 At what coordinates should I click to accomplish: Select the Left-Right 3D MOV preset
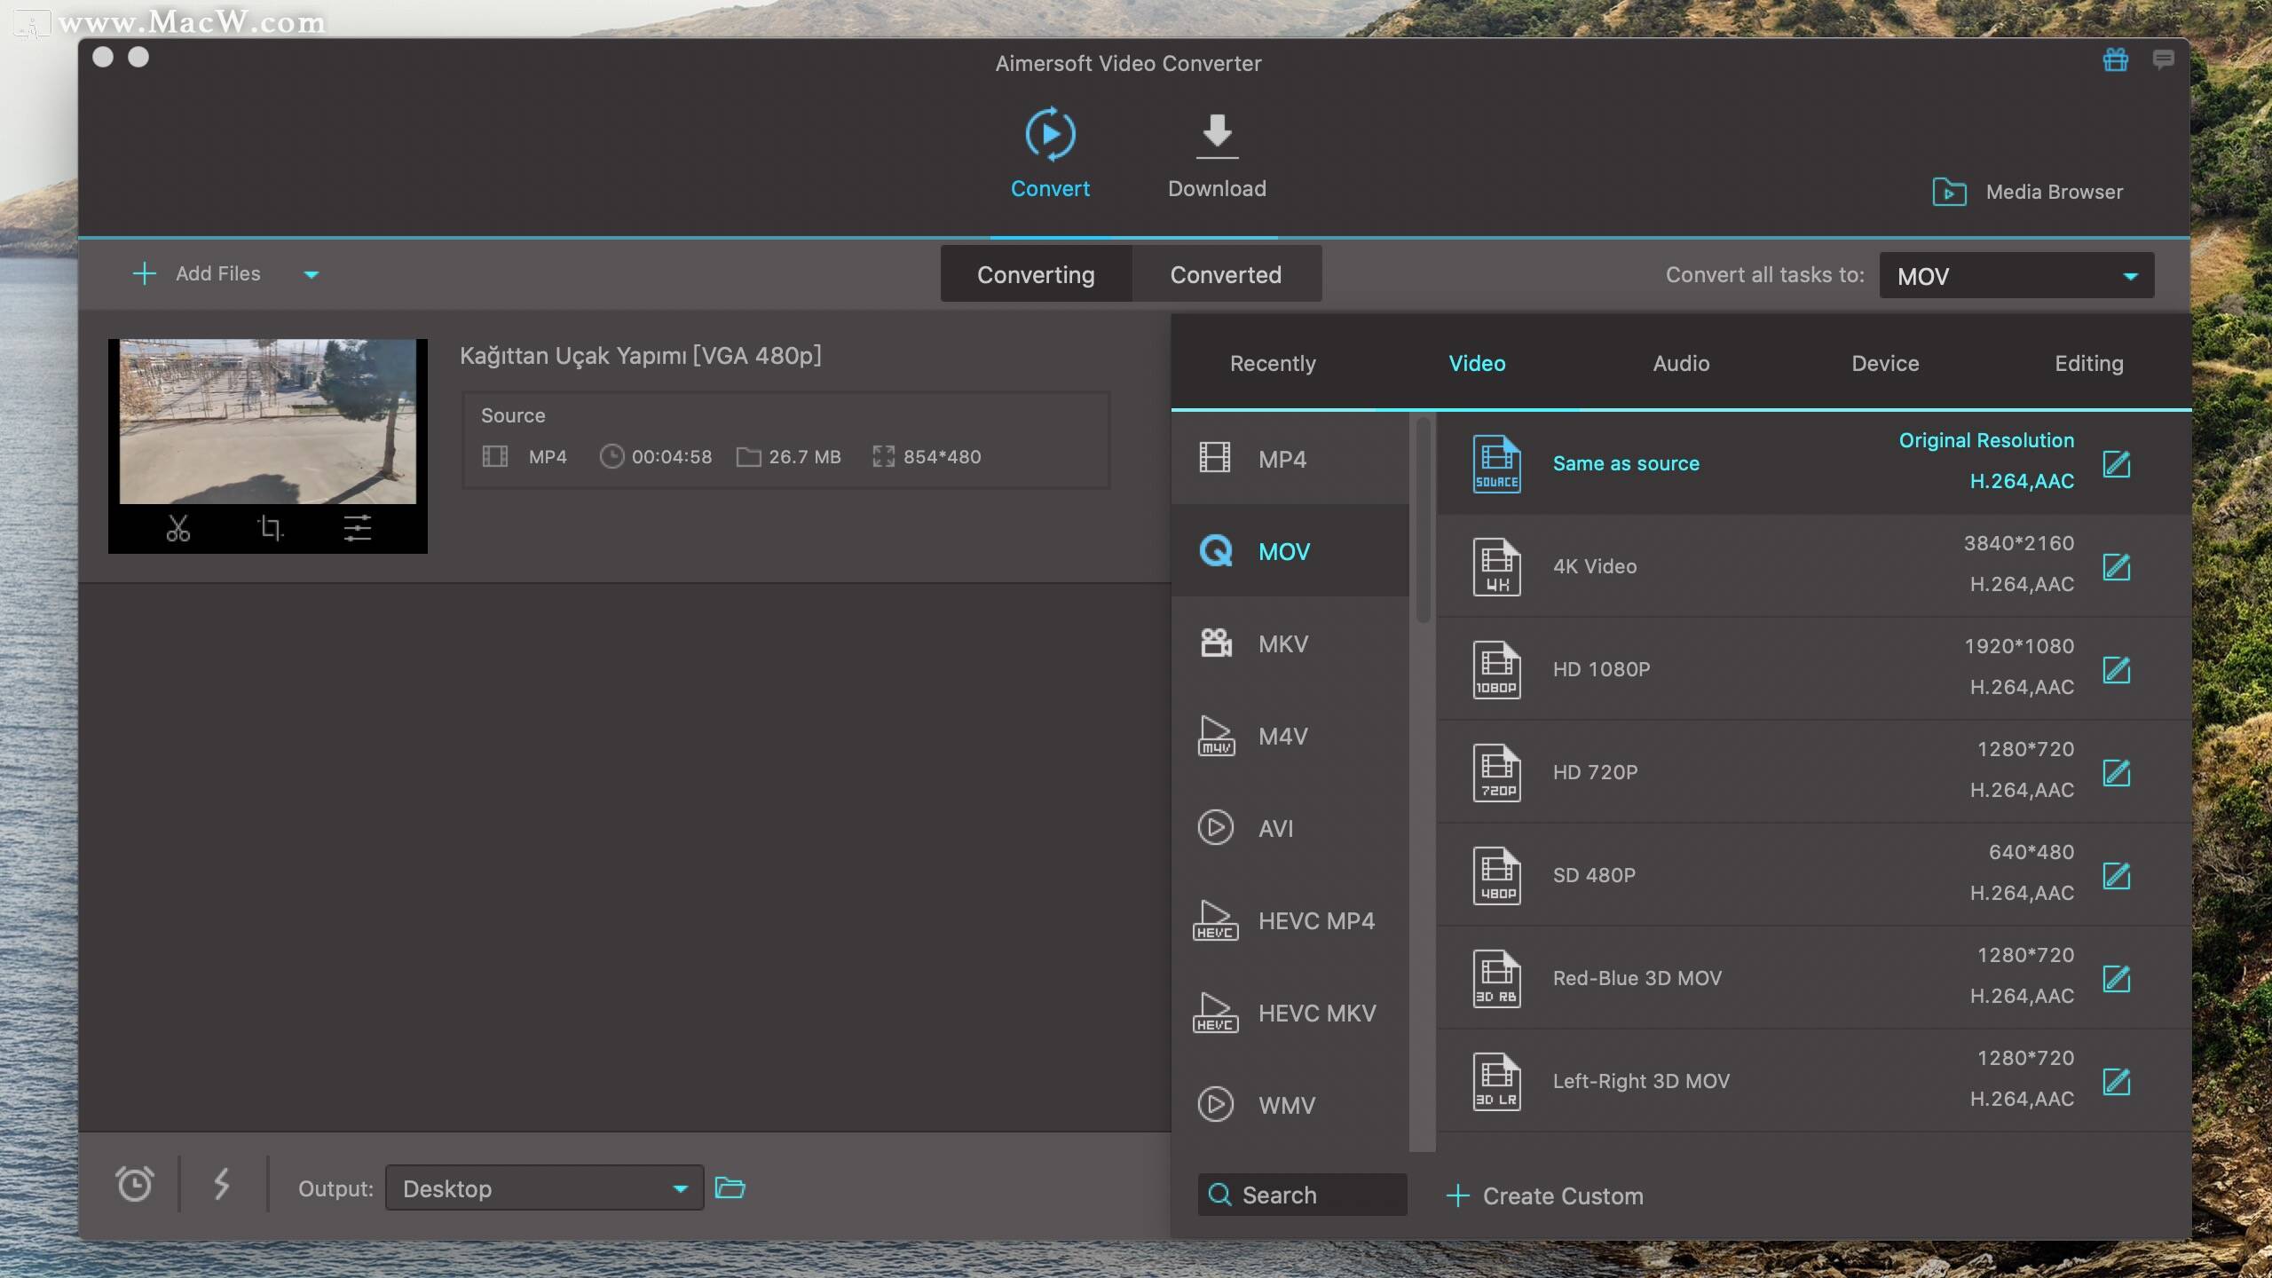pyautogui.click(x=1814, y=1081)
